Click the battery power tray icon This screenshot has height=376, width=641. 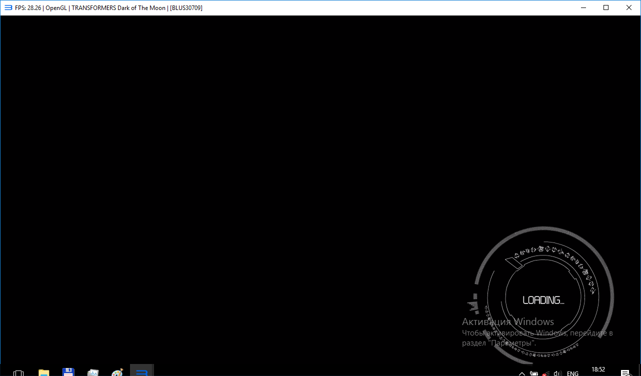pyautogui.click(x=534, y=373)
